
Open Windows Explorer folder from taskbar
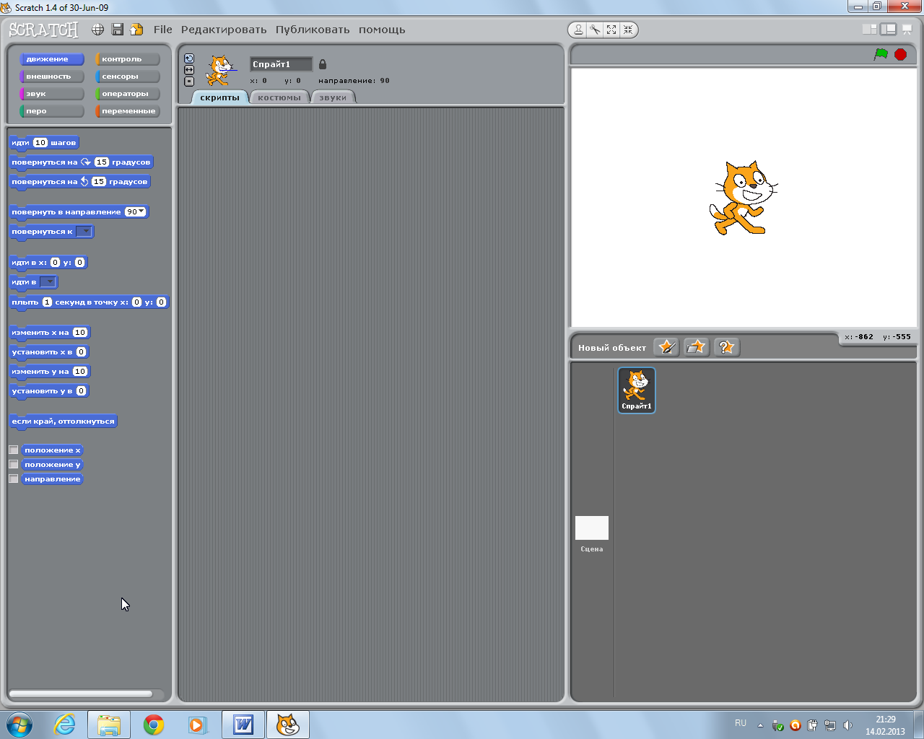109,725
